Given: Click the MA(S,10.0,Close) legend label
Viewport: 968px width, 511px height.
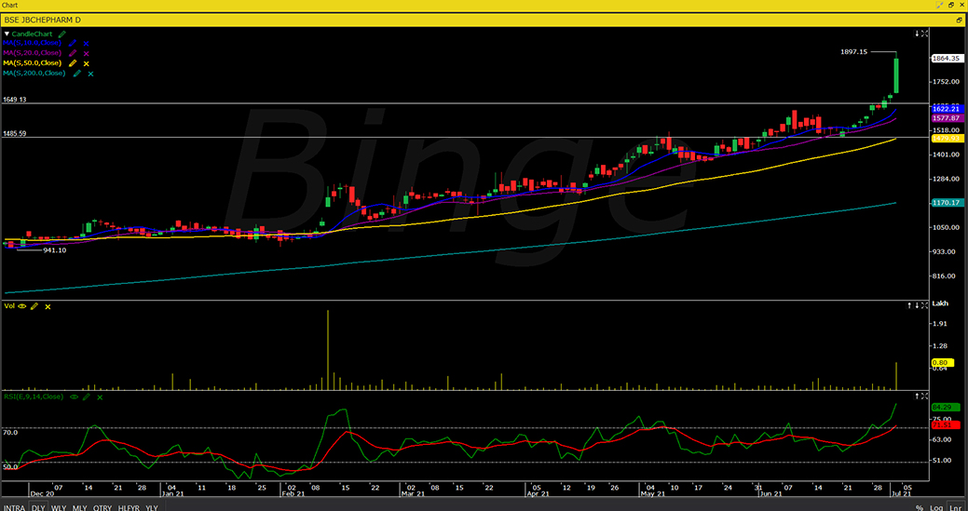Looking at the screenshot, I should click(32, 43).
